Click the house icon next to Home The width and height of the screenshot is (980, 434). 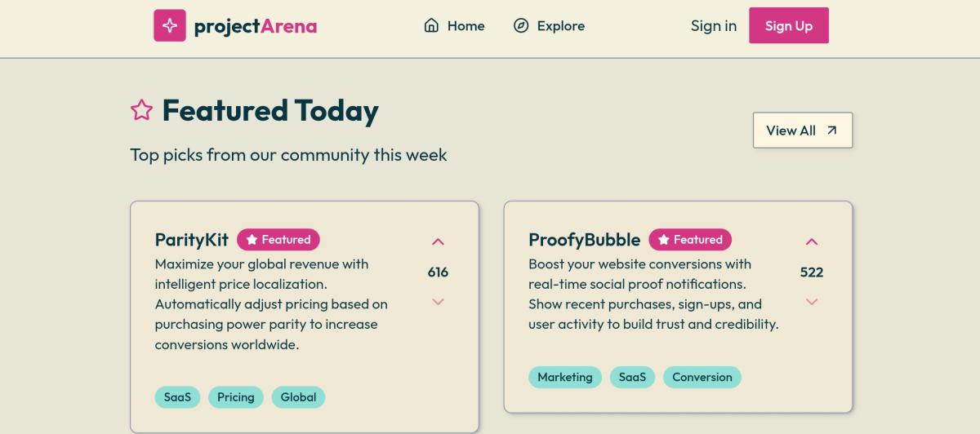click(431, 26)
